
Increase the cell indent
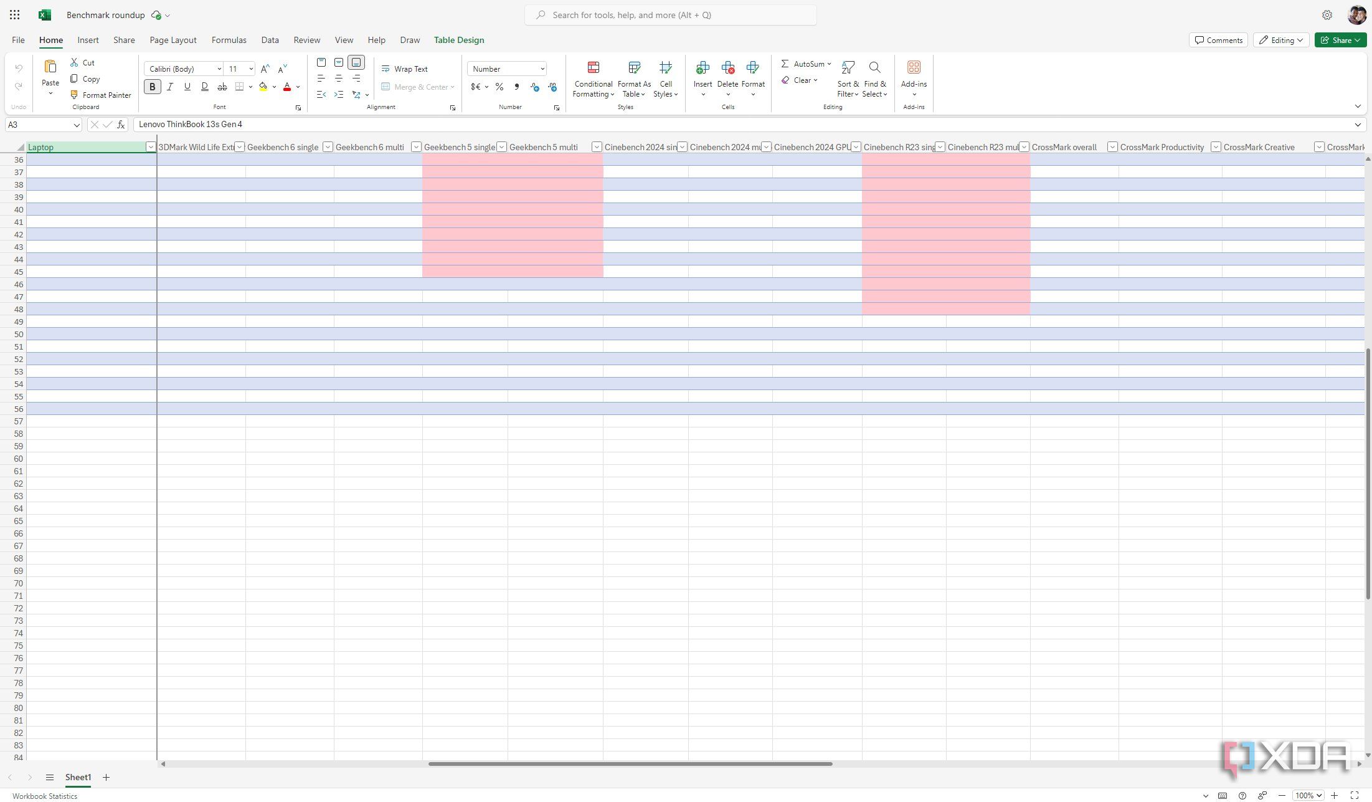tap(339, 95)
